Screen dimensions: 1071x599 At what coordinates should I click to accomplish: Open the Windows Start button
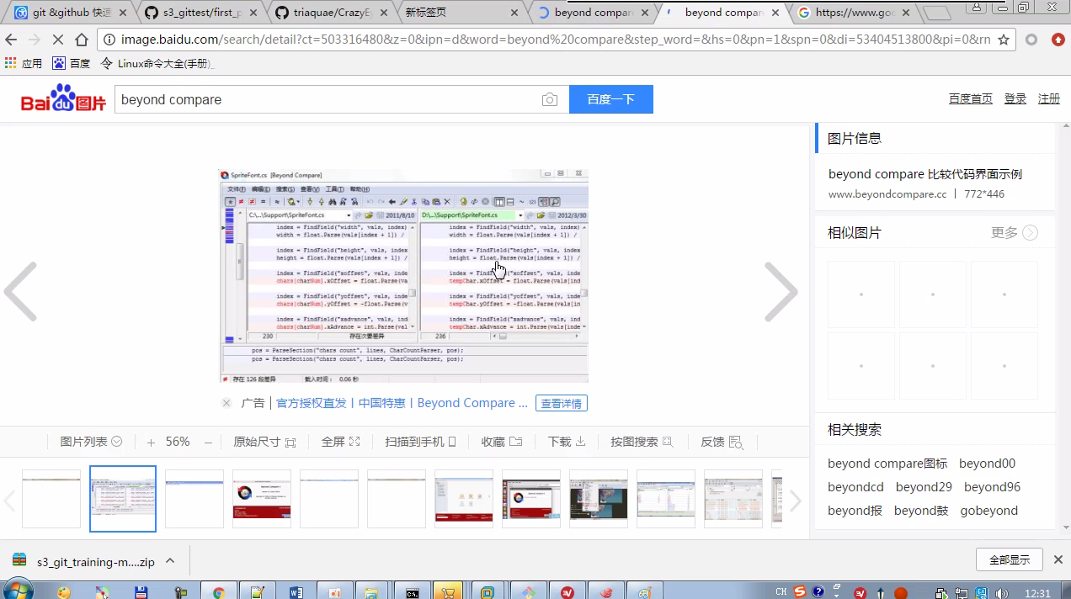coord(17,589)
